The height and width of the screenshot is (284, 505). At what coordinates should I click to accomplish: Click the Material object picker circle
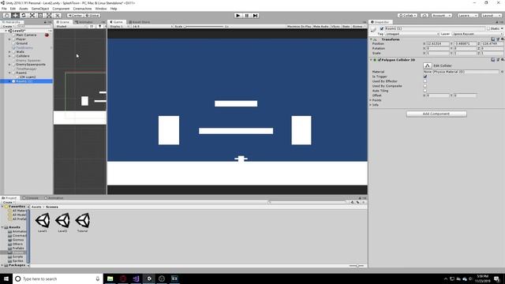click(x=502, y=72)
